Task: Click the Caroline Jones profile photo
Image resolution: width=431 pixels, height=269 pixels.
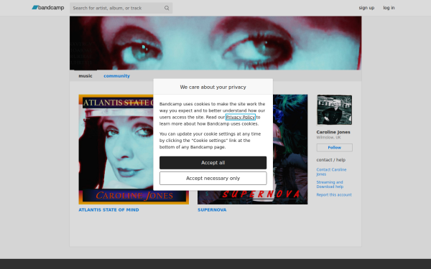Action: coord(334,110)
